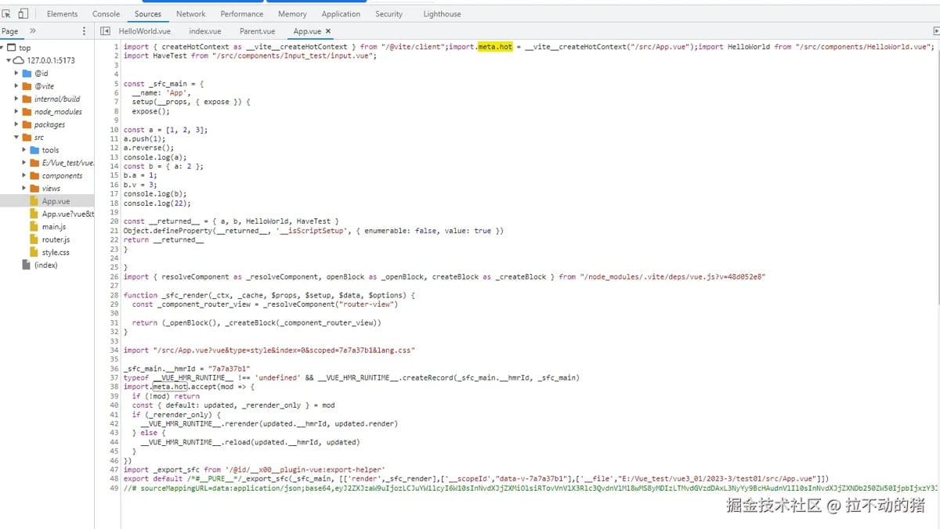Click the 'if (_rerender_only) {' line
Viewport: 940px width, 529px height.
(176, 415)
